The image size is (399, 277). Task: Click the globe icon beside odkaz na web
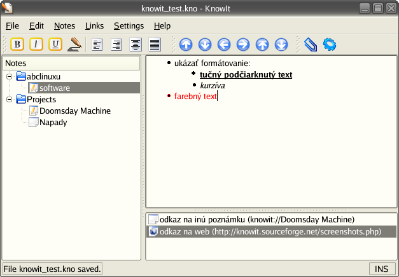[x=153, y=231]
